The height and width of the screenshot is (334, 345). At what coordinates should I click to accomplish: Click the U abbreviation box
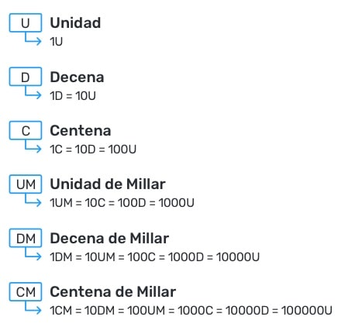click(x=26, y=22)
